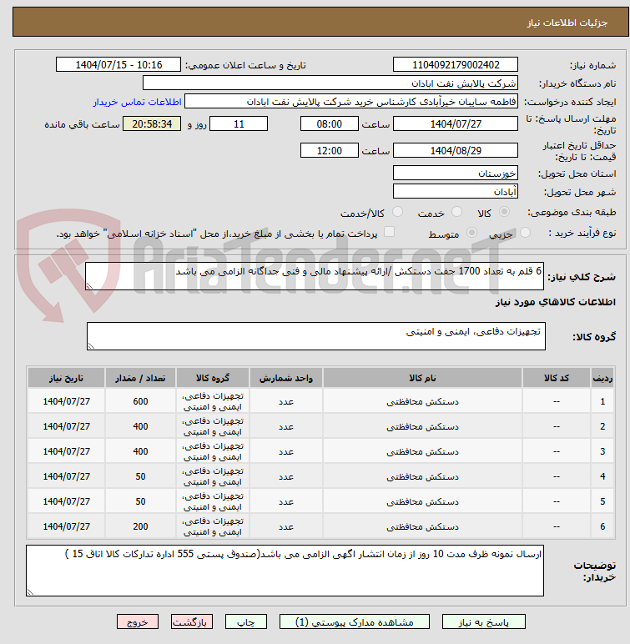Click quantity 200 in row 6

pyautogui.click(x=140, y=526)
